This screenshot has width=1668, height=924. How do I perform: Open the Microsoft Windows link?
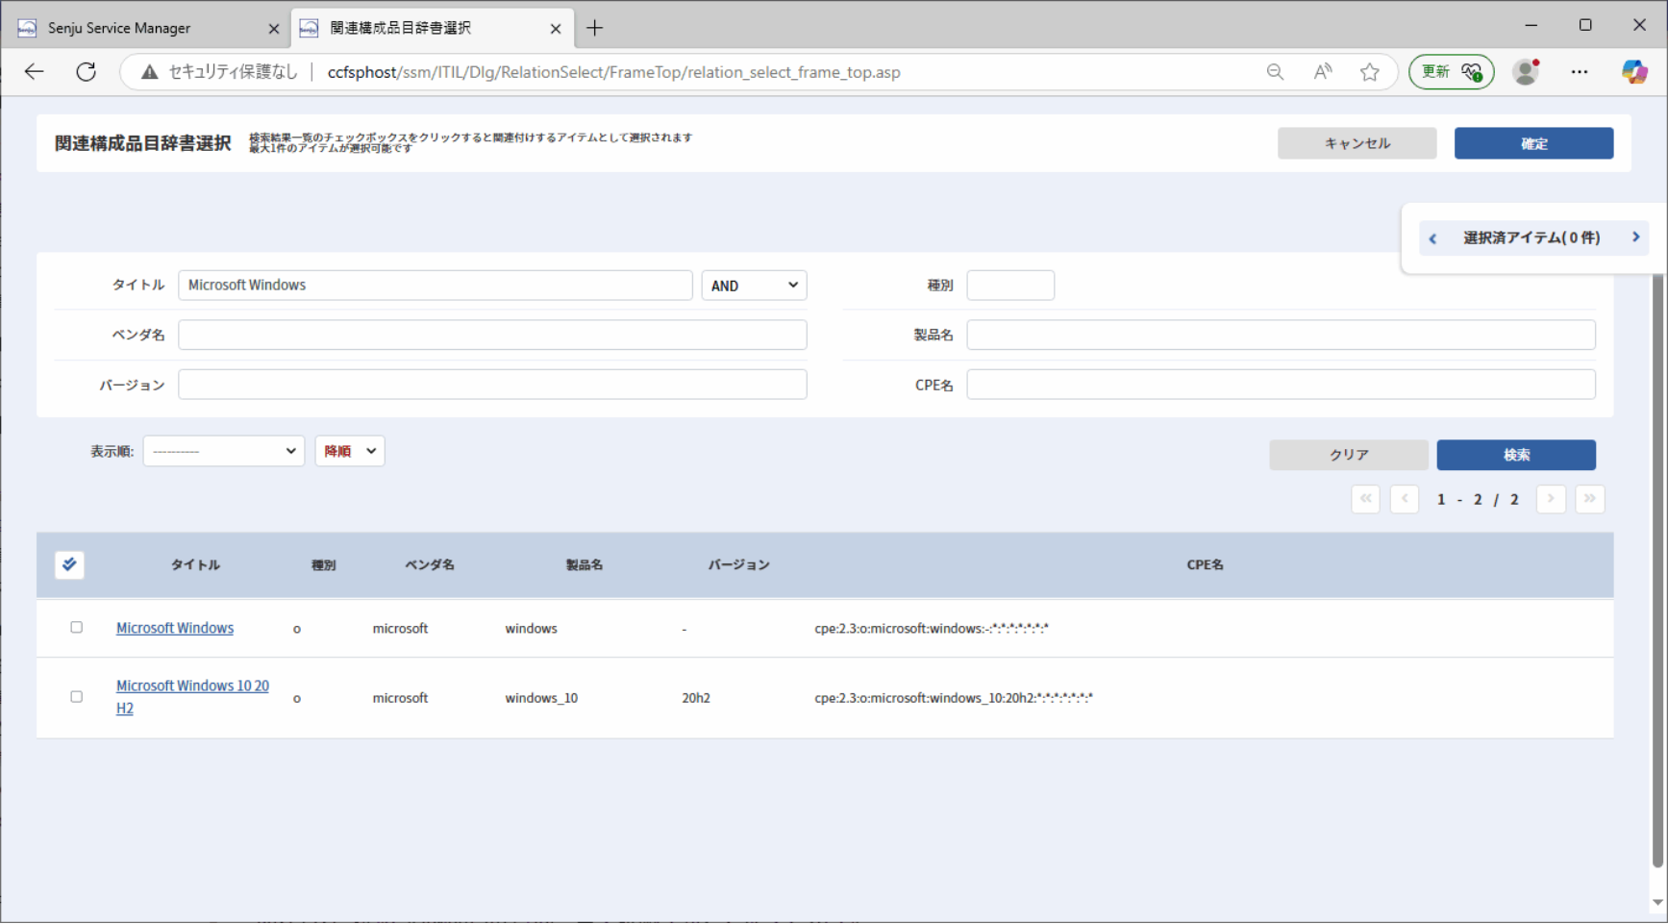(x=175, y=628)
